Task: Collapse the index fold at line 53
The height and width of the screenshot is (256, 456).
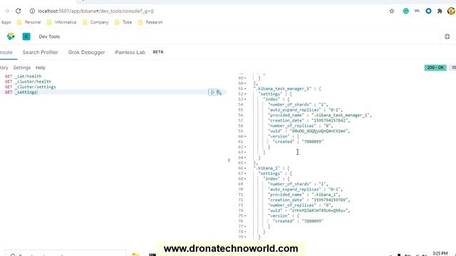Action: coord(245,100)
